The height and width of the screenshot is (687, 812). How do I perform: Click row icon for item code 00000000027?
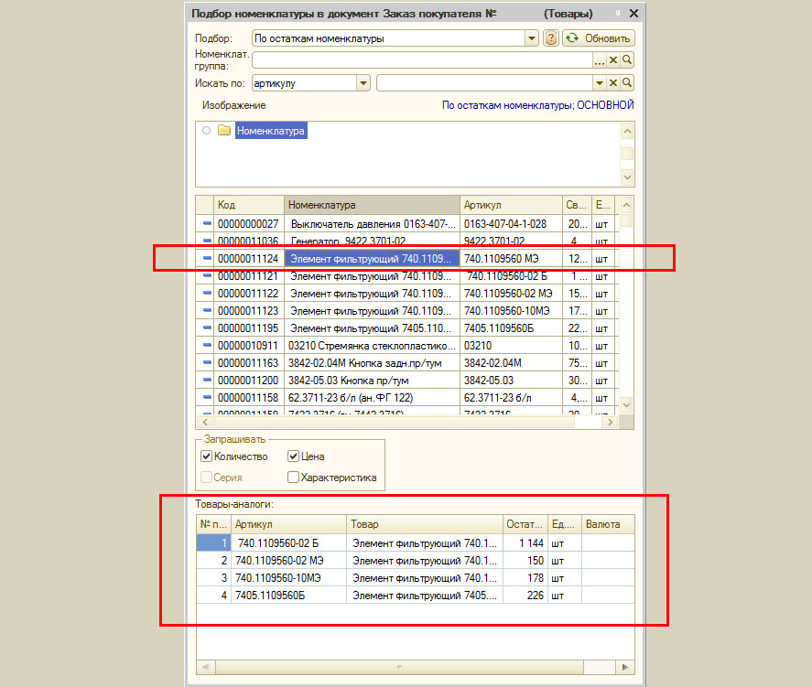point(206,223)
